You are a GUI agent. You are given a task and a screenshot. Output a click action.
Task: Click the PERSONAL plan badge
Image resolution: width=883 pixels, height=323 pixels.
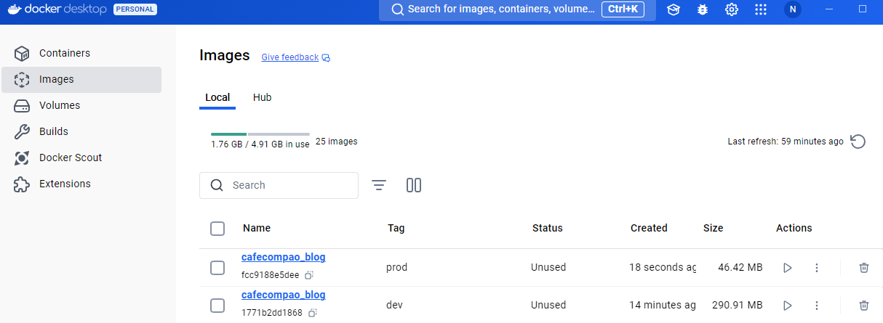[x=135, y=10]
